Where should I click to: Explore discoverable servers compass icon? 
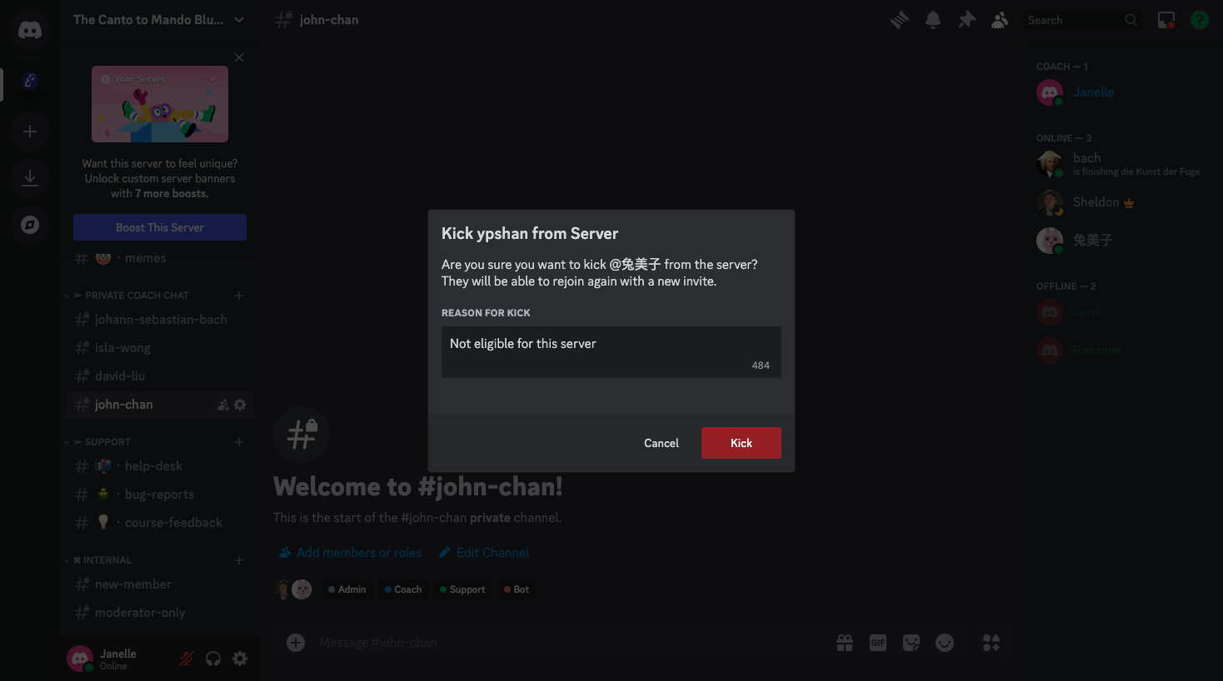pyautogui.click(x=30, y=225)
